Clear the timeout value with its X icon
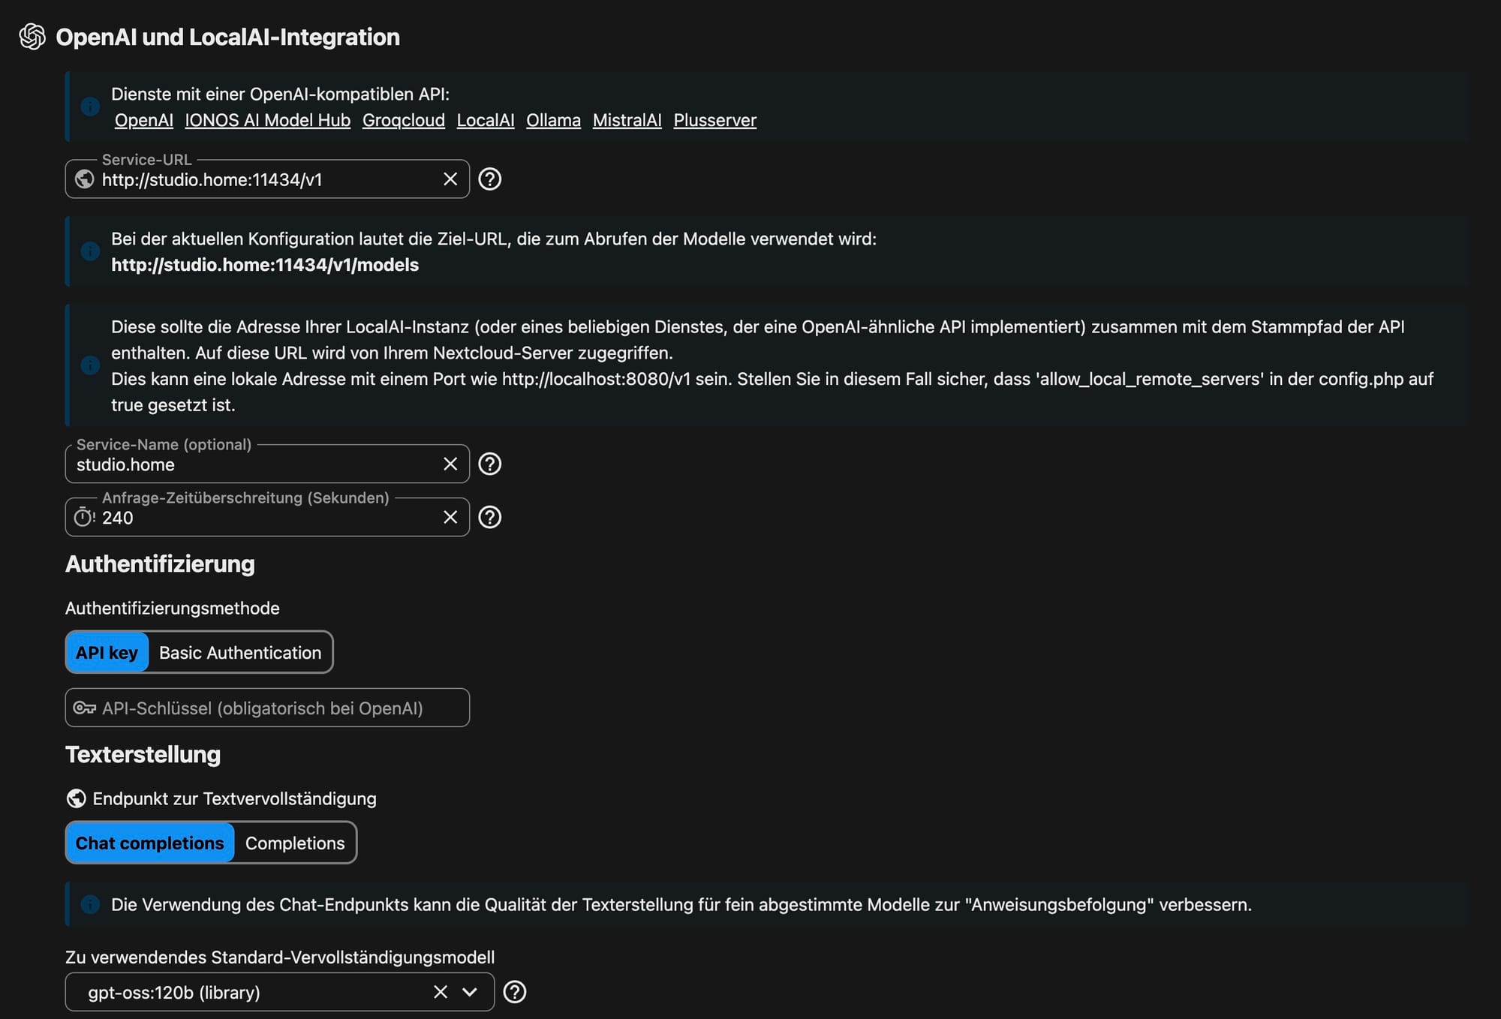Image resolution: width=1501 pixels, height=1019 pixels. coord(450,518)
